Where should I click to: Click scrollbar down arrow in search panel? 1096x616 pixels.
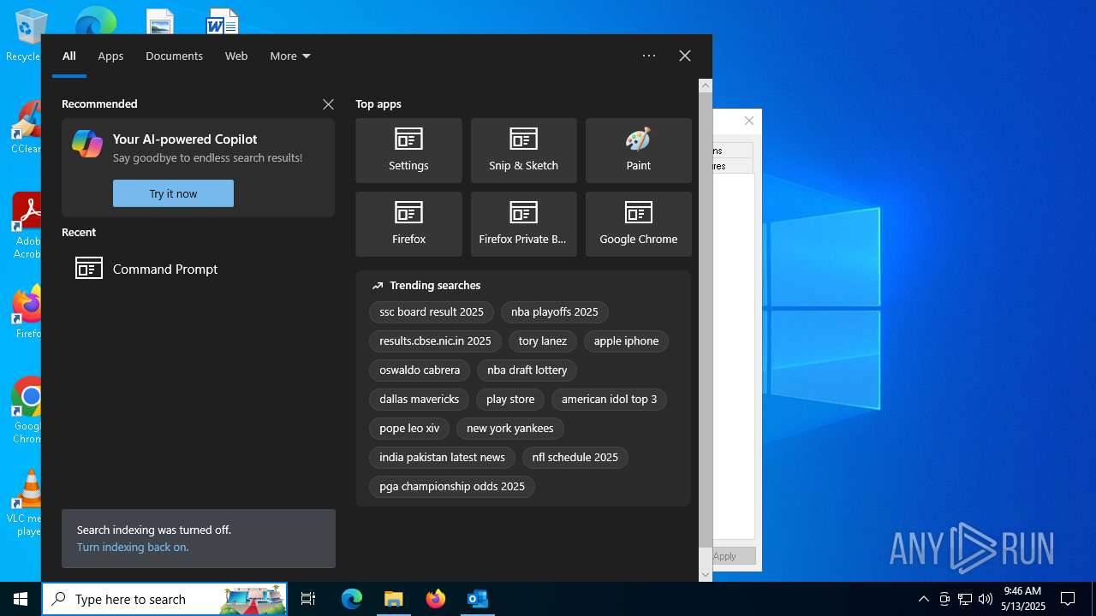pyautogui.click(x=706, y=575)
